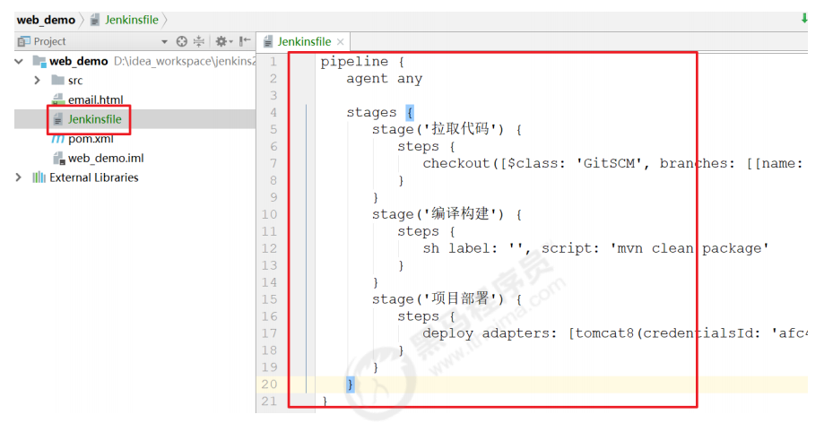Click the Jenkinsfile breadcrumb file icon
The image size is (824, 423).
[x=94, y=20]
